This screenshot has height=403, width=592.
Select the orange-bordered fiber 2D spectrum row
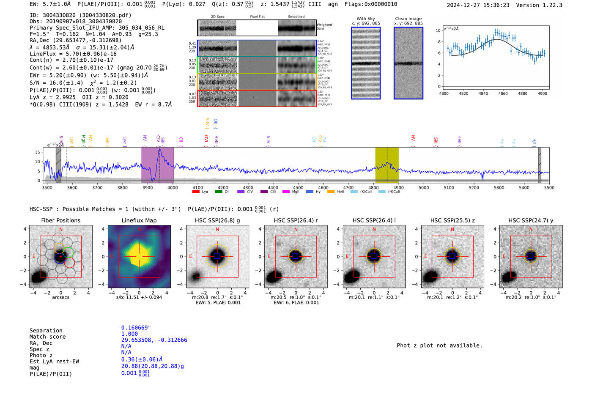pyautogui.click(x=257, y=82)
